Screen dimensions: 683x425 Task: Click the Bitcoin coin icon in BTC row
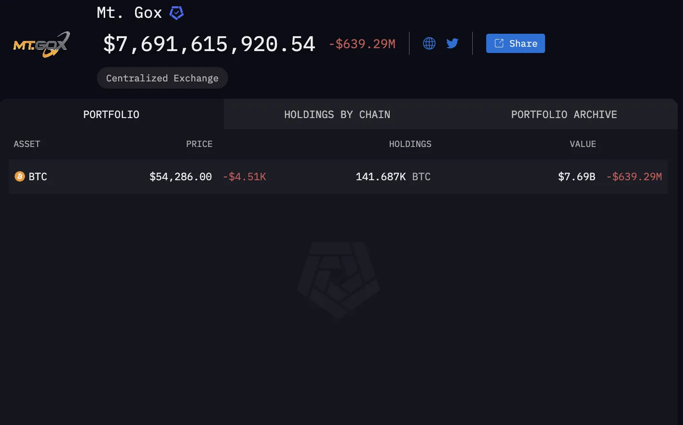[x=20, y=176]
